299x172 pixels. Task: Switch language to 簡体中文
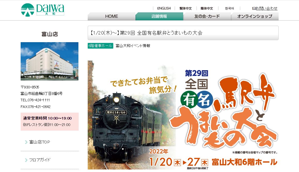(x=207, y=8)
